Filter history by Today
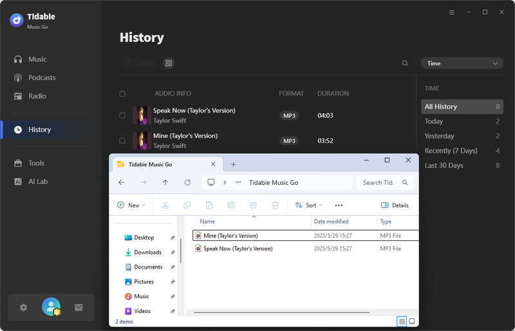The width and height of the screenshot is (515, 331). (462, 122)
